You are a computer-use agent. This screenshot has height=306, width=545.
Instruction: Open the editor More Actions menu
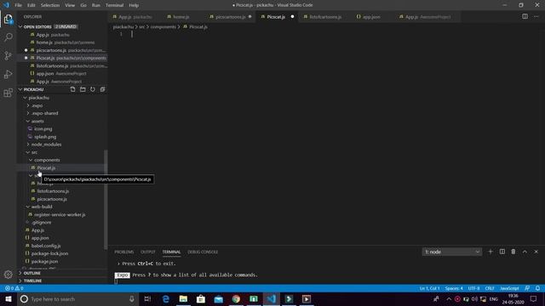coord(536,16)
